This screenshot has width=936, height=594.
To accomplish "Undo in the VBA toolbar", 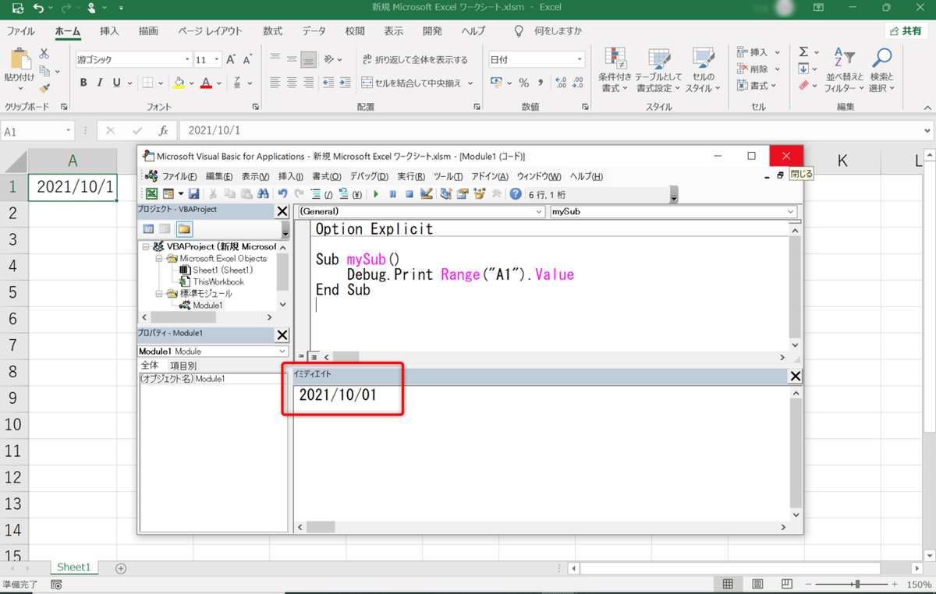I will click(283, 194).
